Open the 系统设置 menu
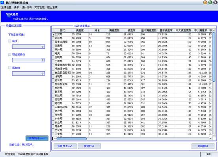 tap(6, 7)
